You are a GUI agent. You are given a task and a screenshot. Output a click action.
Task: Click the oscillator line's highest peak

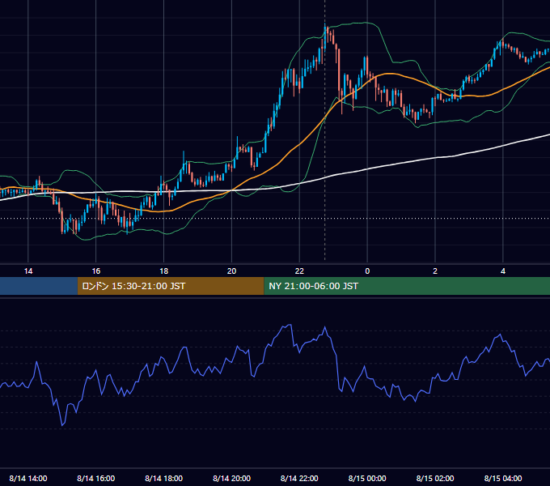pyautogui.click(x=290, y=325)
